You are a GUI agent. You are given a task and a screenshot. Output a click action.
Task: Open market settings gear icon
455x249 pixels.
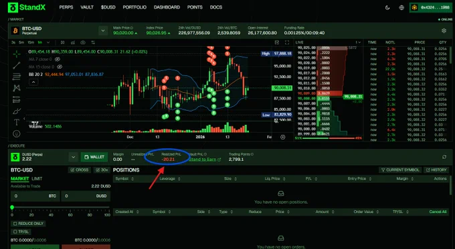coord(444,31)
